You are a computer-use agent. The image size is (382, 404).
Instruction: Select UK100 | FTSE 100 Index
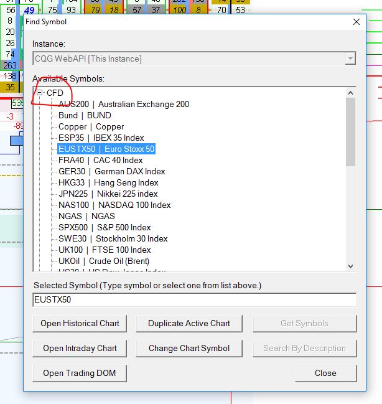pyautogui.click(x=105, y=250)
